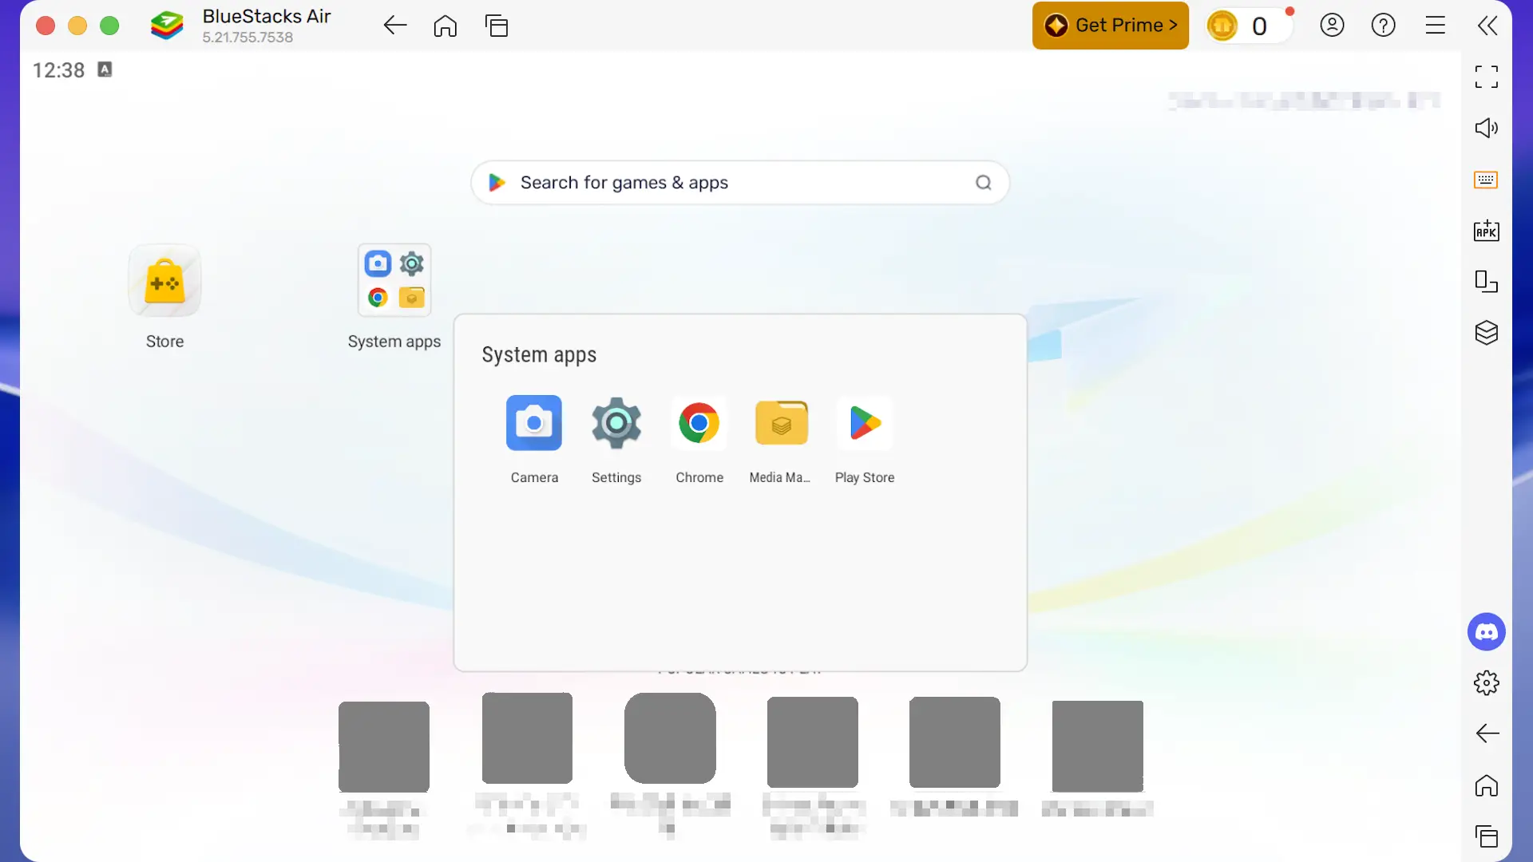The image size is (1533, 862).
Task: Open Media Manager app
Action: pos(781,423)
